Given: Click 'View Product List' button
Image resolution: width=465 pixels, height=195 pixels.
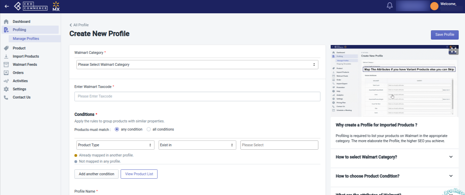Looking at the screenshot, I should pos(139,174).
